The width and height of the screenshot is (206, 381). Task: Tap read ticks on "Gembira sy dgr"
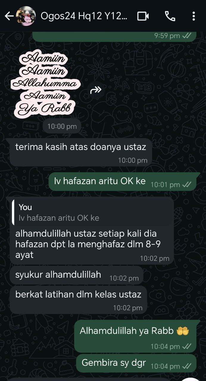(187, 366)
